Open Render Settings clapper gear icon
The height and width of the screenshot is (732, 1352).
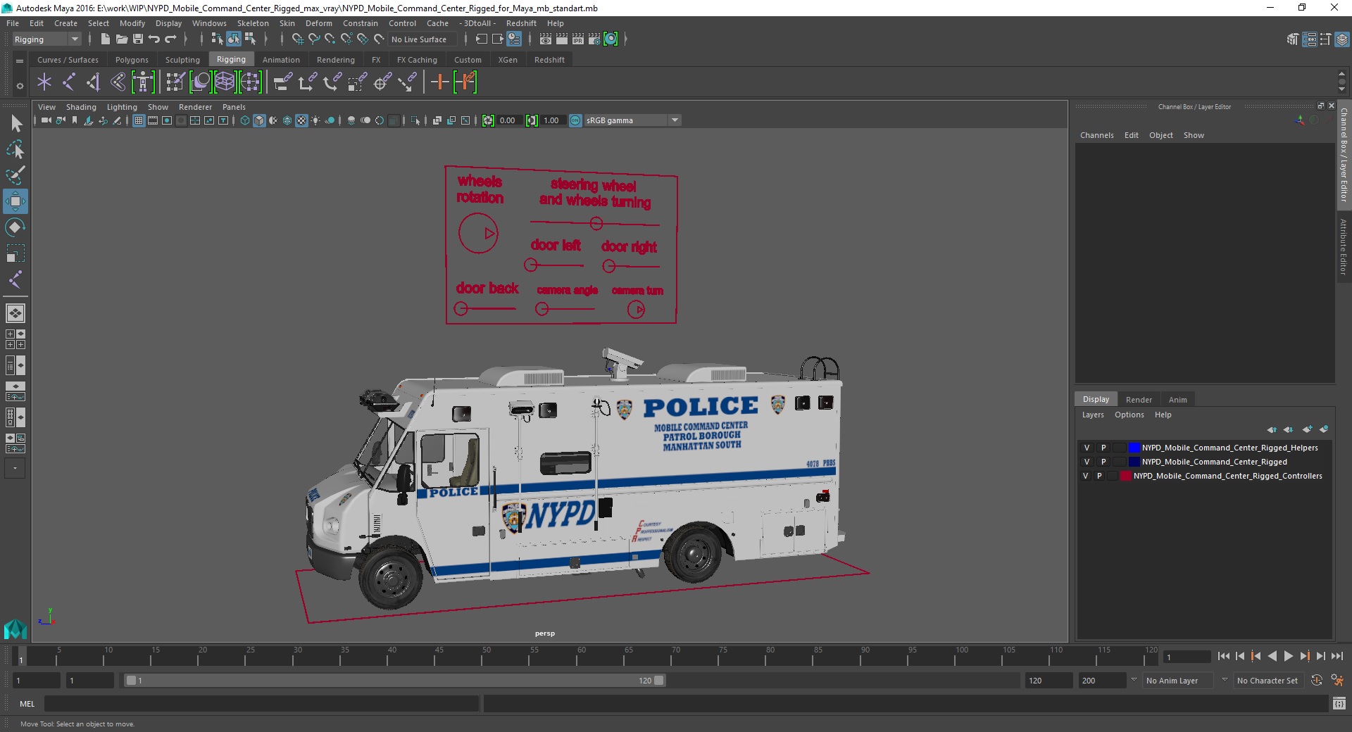(x=594, y=39)
